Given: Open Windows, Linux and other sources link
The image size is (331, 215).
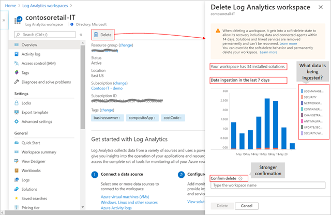Looking at the screenshot, I should [129, 203].
